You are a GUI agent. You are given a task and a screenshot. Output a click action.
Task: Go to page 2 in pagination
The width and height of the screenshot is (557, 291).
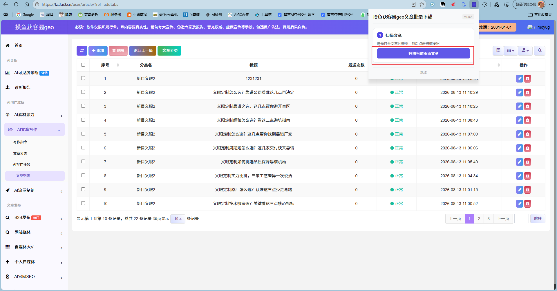point(479,219)
